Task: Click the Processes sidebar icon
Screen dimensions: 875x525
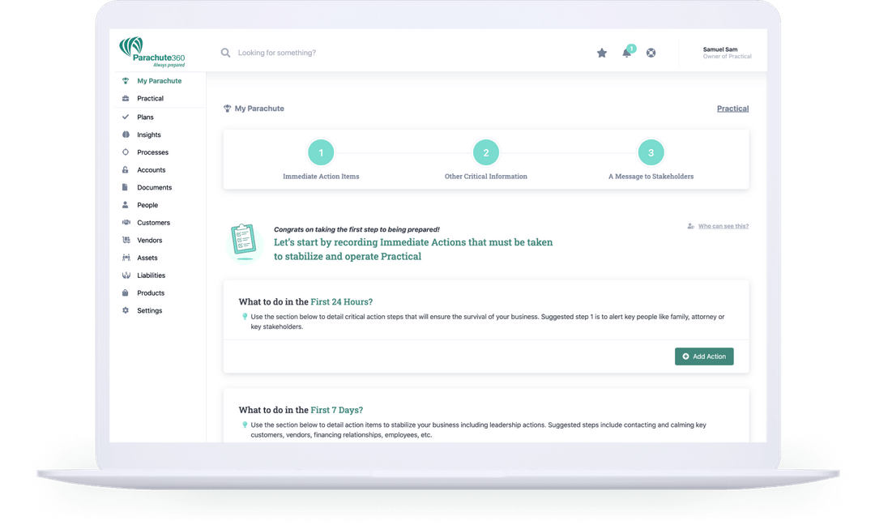Action: point(126,152)
